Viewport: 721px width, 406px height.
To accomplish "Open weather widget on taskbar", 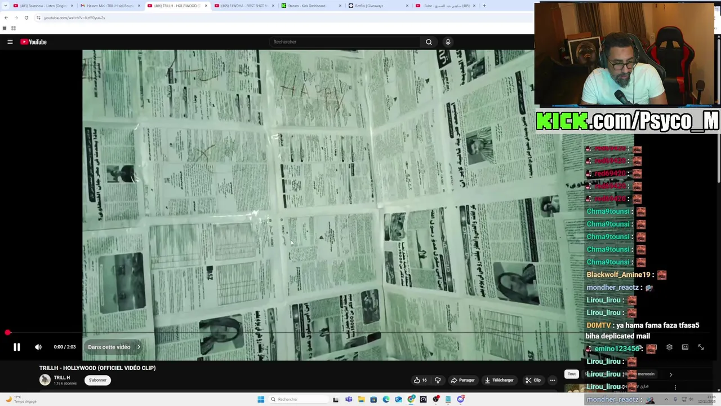I will coord(21,399).
